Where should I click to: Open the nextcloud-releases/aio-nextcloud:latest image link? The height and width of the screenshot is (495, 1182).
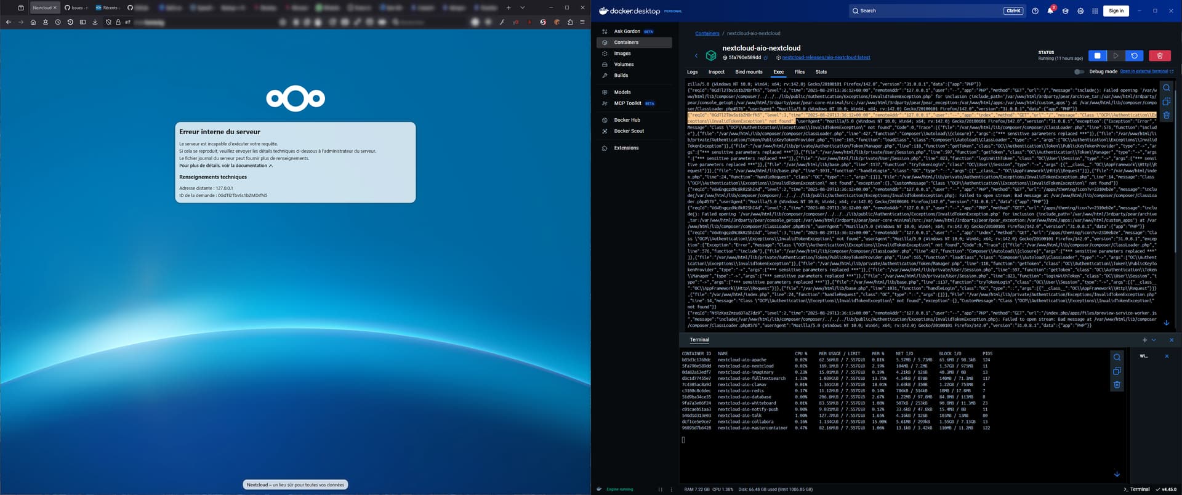[x=826, y=57]
